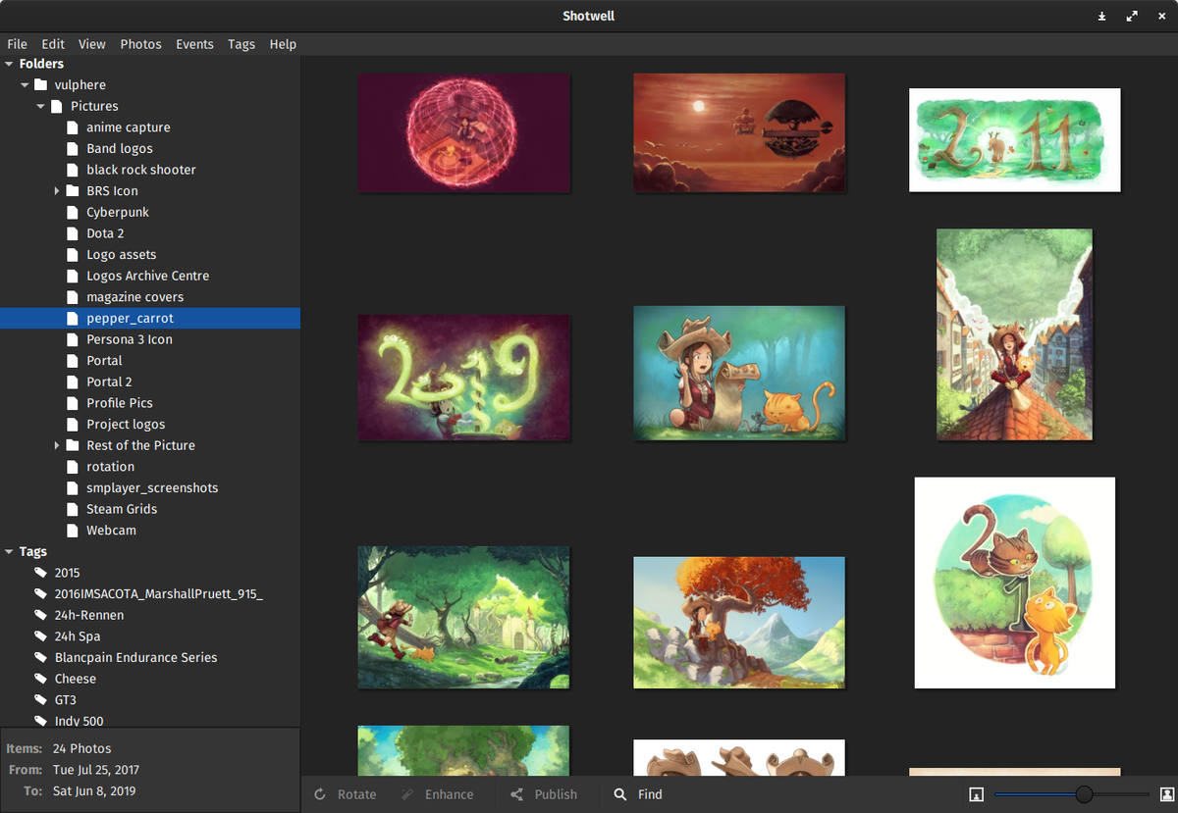Click the Rotate icon in bottom toolbar
This screenshot has height=813, width=1178.
(x=320, y=794)
